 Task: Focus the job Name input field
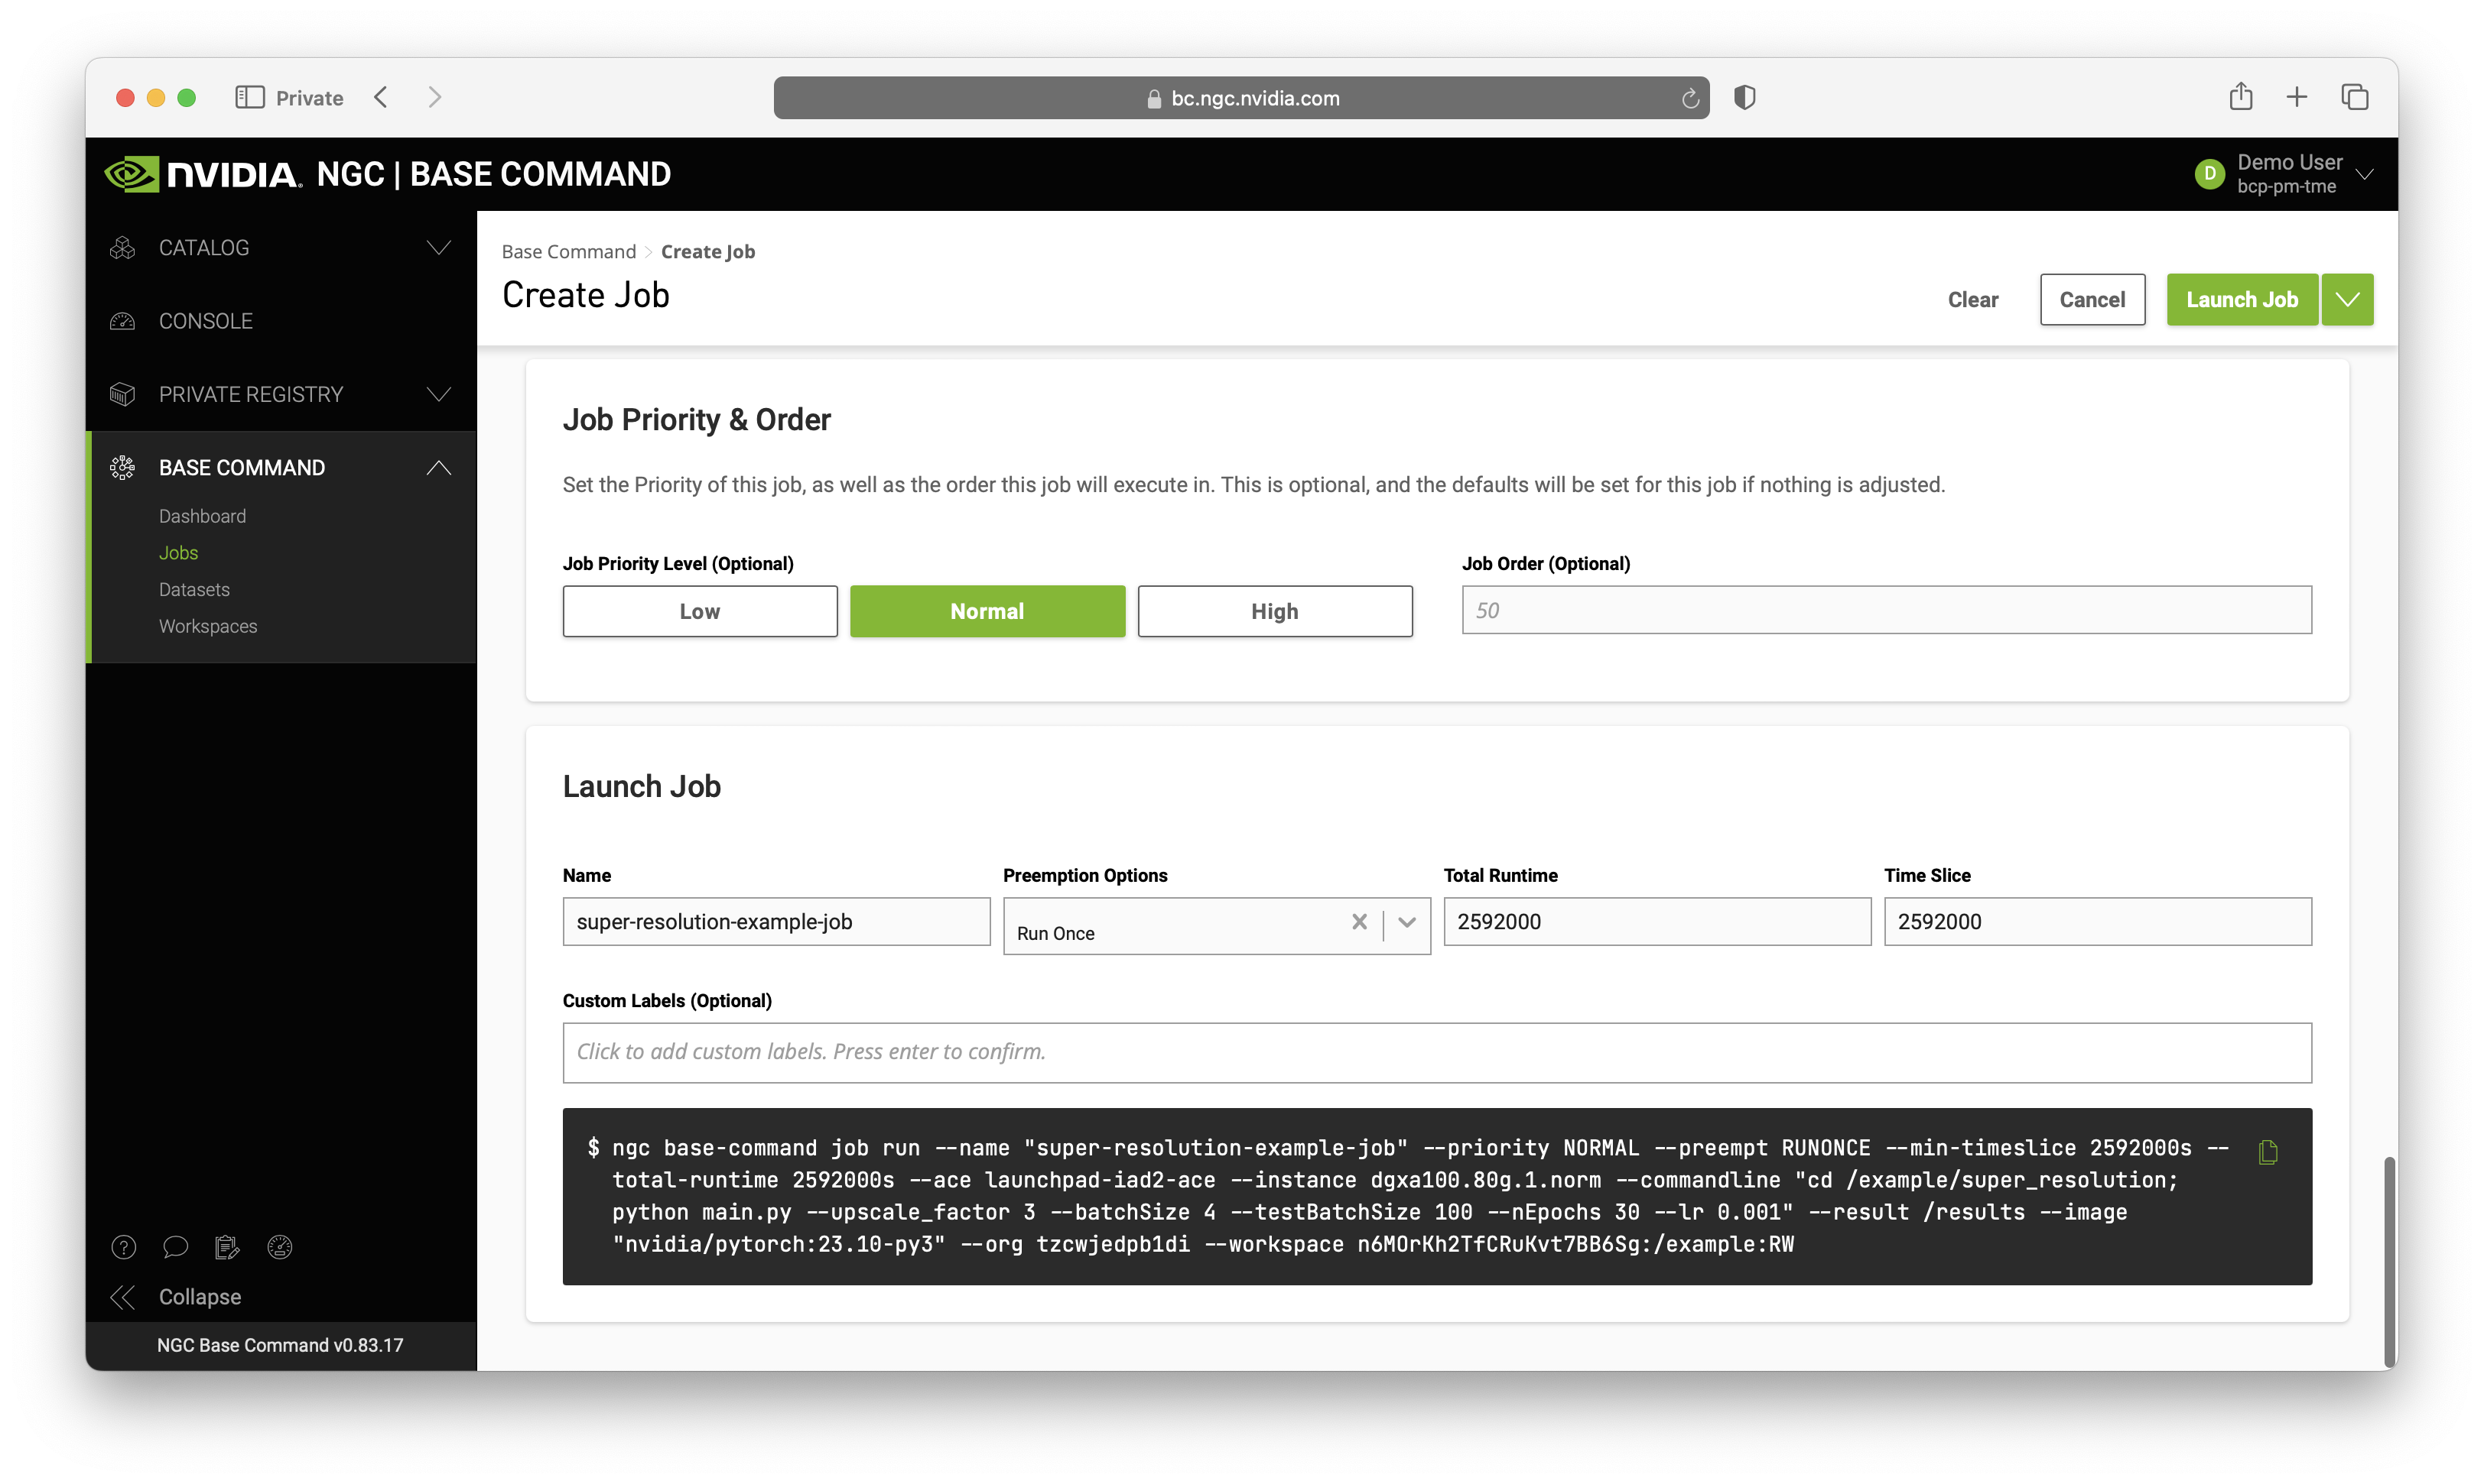pos(775,921)
